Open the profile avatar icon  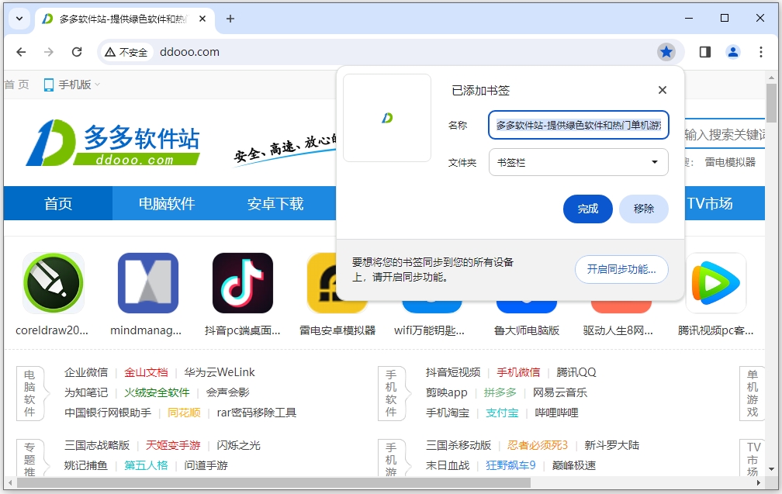click(732, 52)
